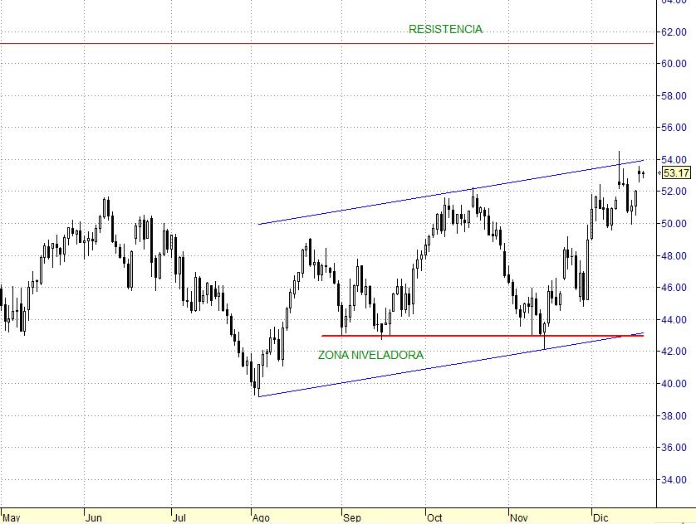This screenshot has height=524, width=696.
Task: Click the 48.00 price axis label
Action: point(674,256)
